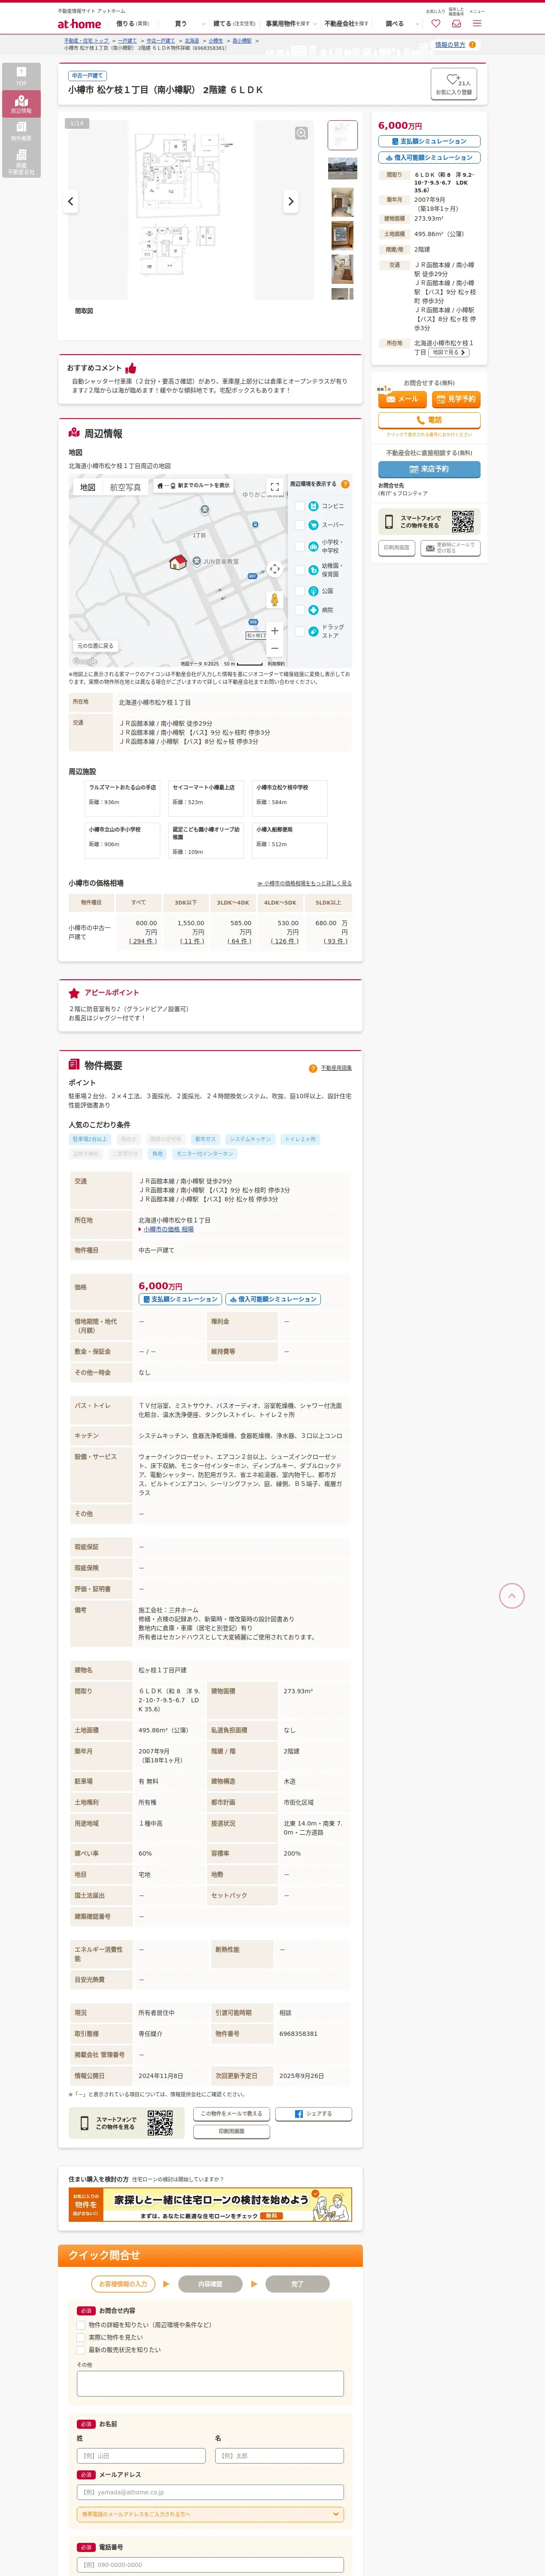
Task: Show previous photo with left arrow
Action: pos(70,201)
